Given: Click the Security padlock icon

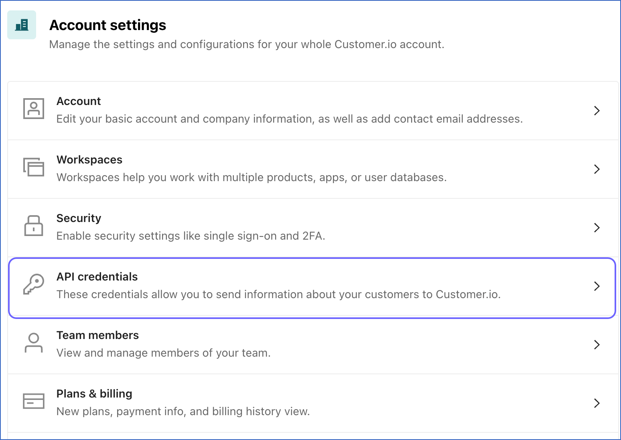Looking at the screenshot, I should click(x=34, y=226).
